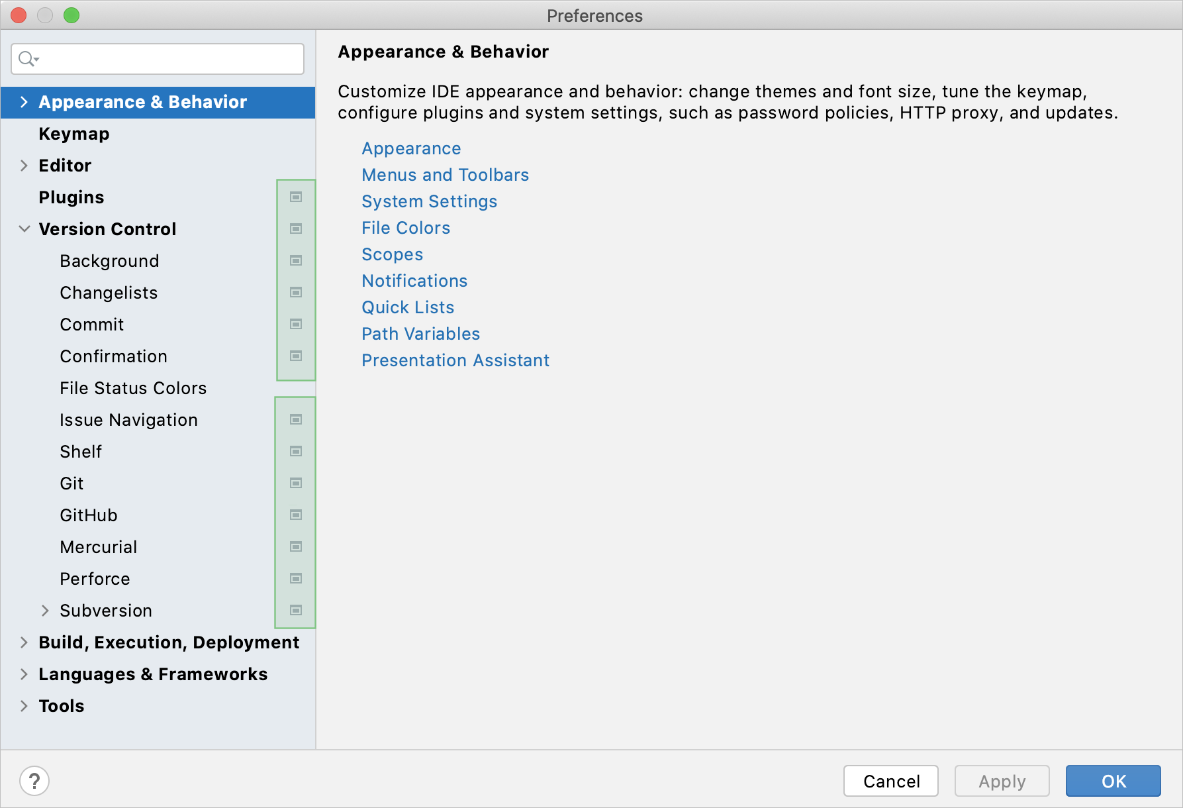This screenshot has height=808, width=1183.
Task: Click the project icon beside Plugins
Action: pos(296,197)
